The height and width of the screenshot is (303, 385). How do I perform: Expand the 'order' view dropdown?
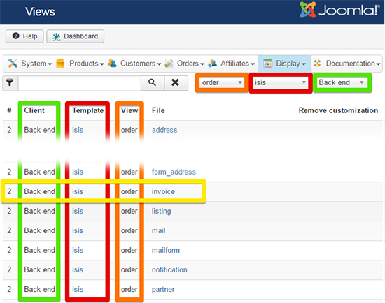pos(222,82)
